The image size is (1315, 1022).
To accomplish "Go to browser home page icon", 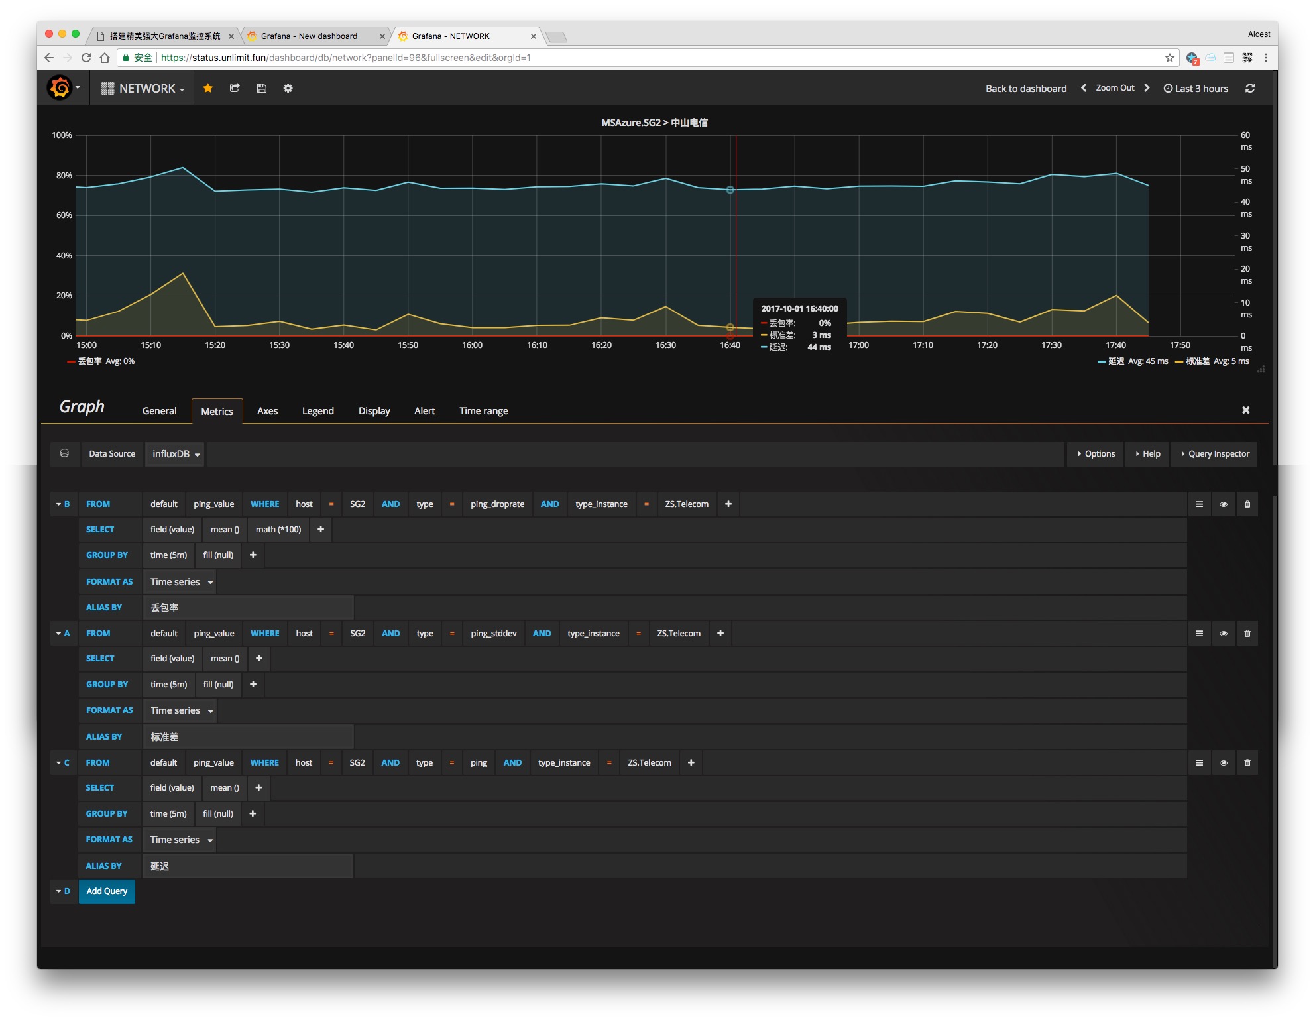I will pos(105,58).
